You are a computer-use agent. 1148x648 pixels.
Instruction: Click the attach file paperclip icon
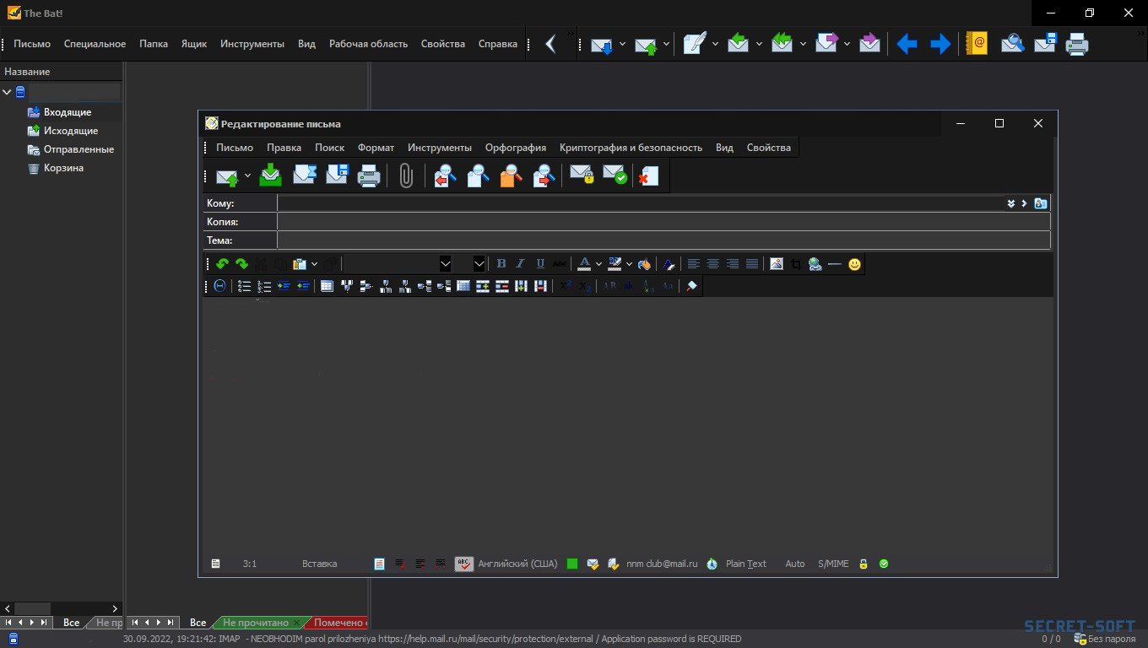(406, 175)
